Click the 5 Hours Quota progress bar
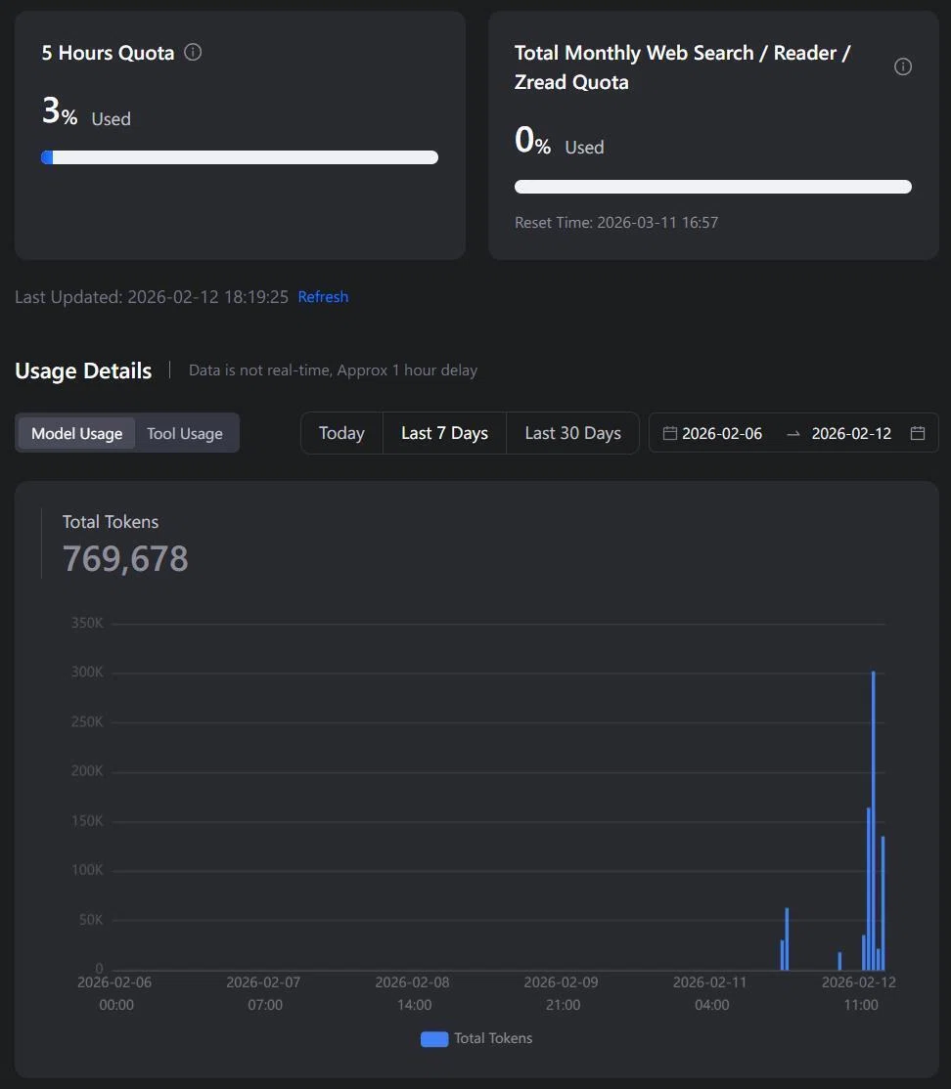The image size is (951, 1089). pos(240,157)
